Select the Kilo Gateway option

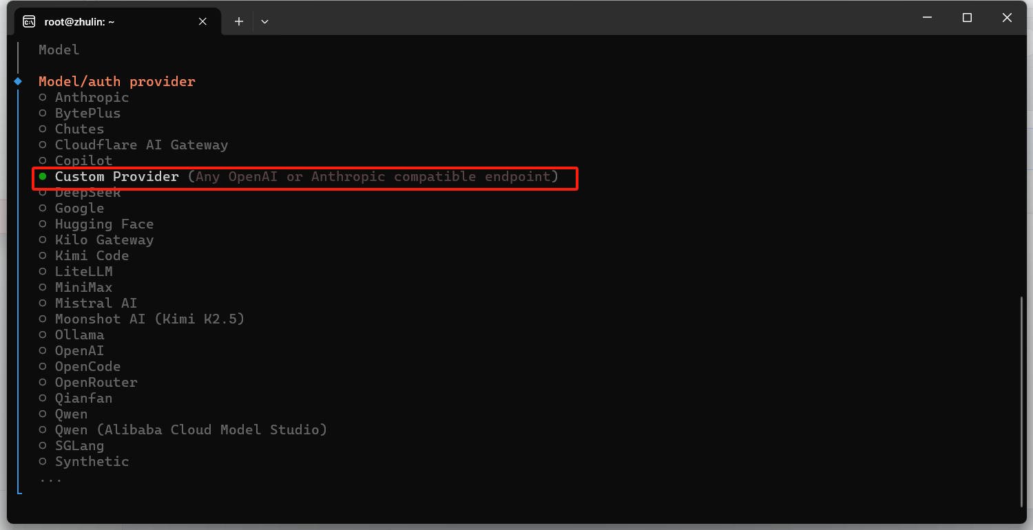coord(96,240)
